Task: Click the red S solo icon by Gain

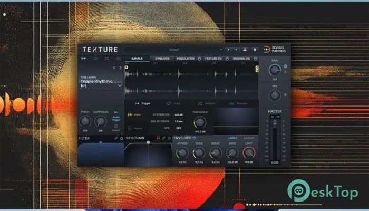Action: click(x=285, y=72)
